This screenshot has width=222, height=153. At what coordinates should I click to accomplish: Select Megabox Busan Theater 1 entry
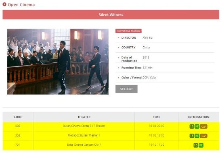tap(84, 135)
